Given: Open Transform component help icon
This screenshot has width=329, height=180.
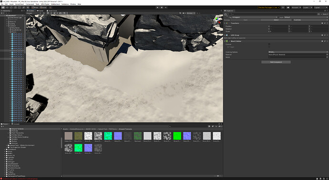Looking at the screenshot, I should click(322, 23).
